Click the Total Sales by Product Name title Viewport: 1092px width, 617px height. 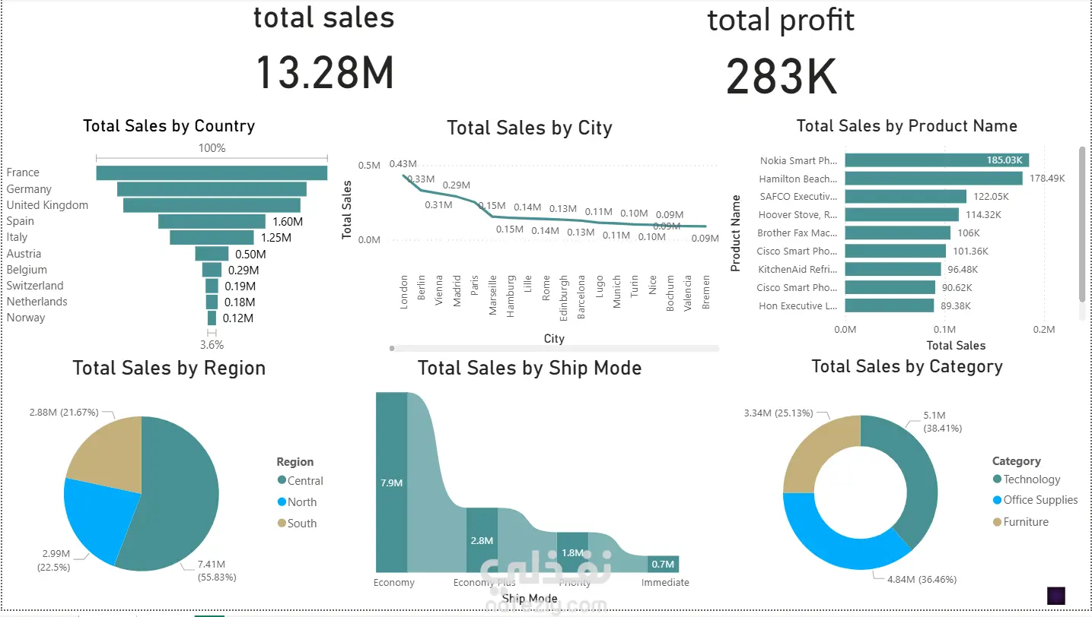pyautogui.click(x=906, y=126)
